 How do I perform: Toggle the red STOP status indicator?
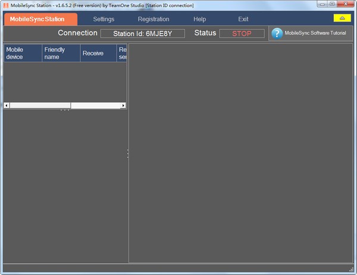(242, 33)
